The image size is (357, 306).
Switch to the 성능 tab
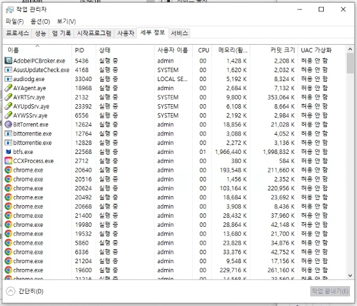[x=40, y=33]
